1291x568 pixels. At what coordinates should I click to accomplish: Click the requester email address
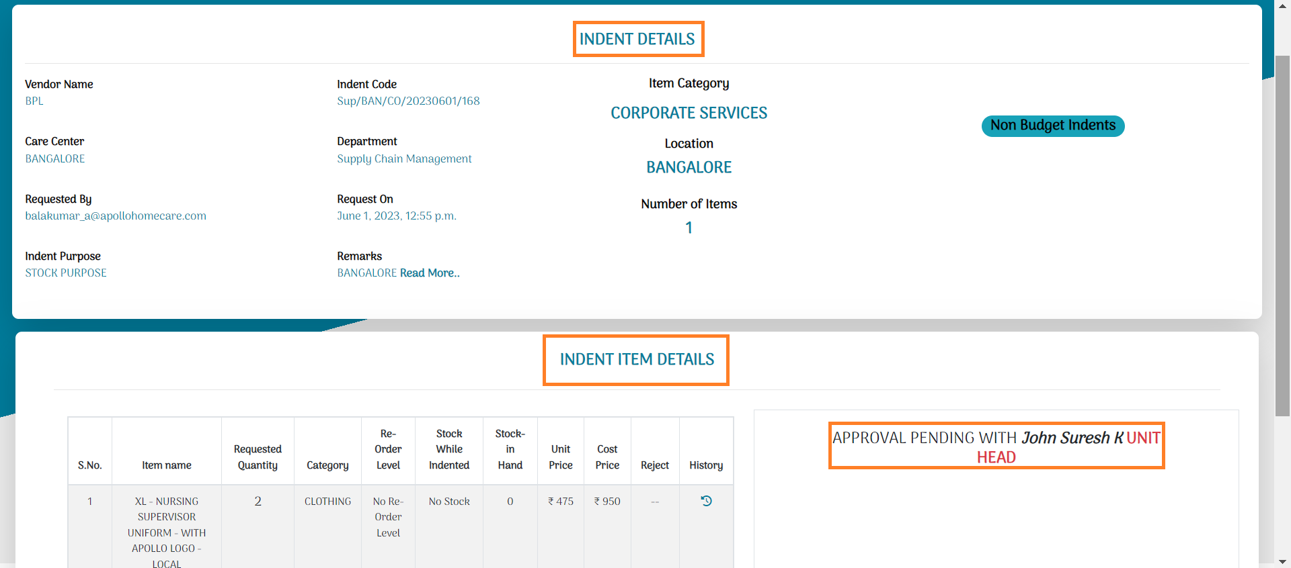point(116,216)
